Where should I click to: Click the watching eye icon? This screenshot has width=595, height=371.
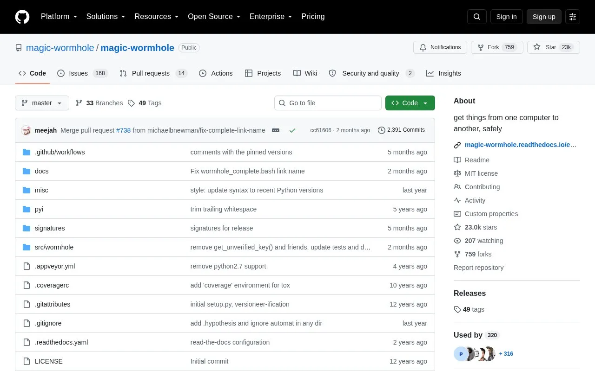click(x=457, y=241)
